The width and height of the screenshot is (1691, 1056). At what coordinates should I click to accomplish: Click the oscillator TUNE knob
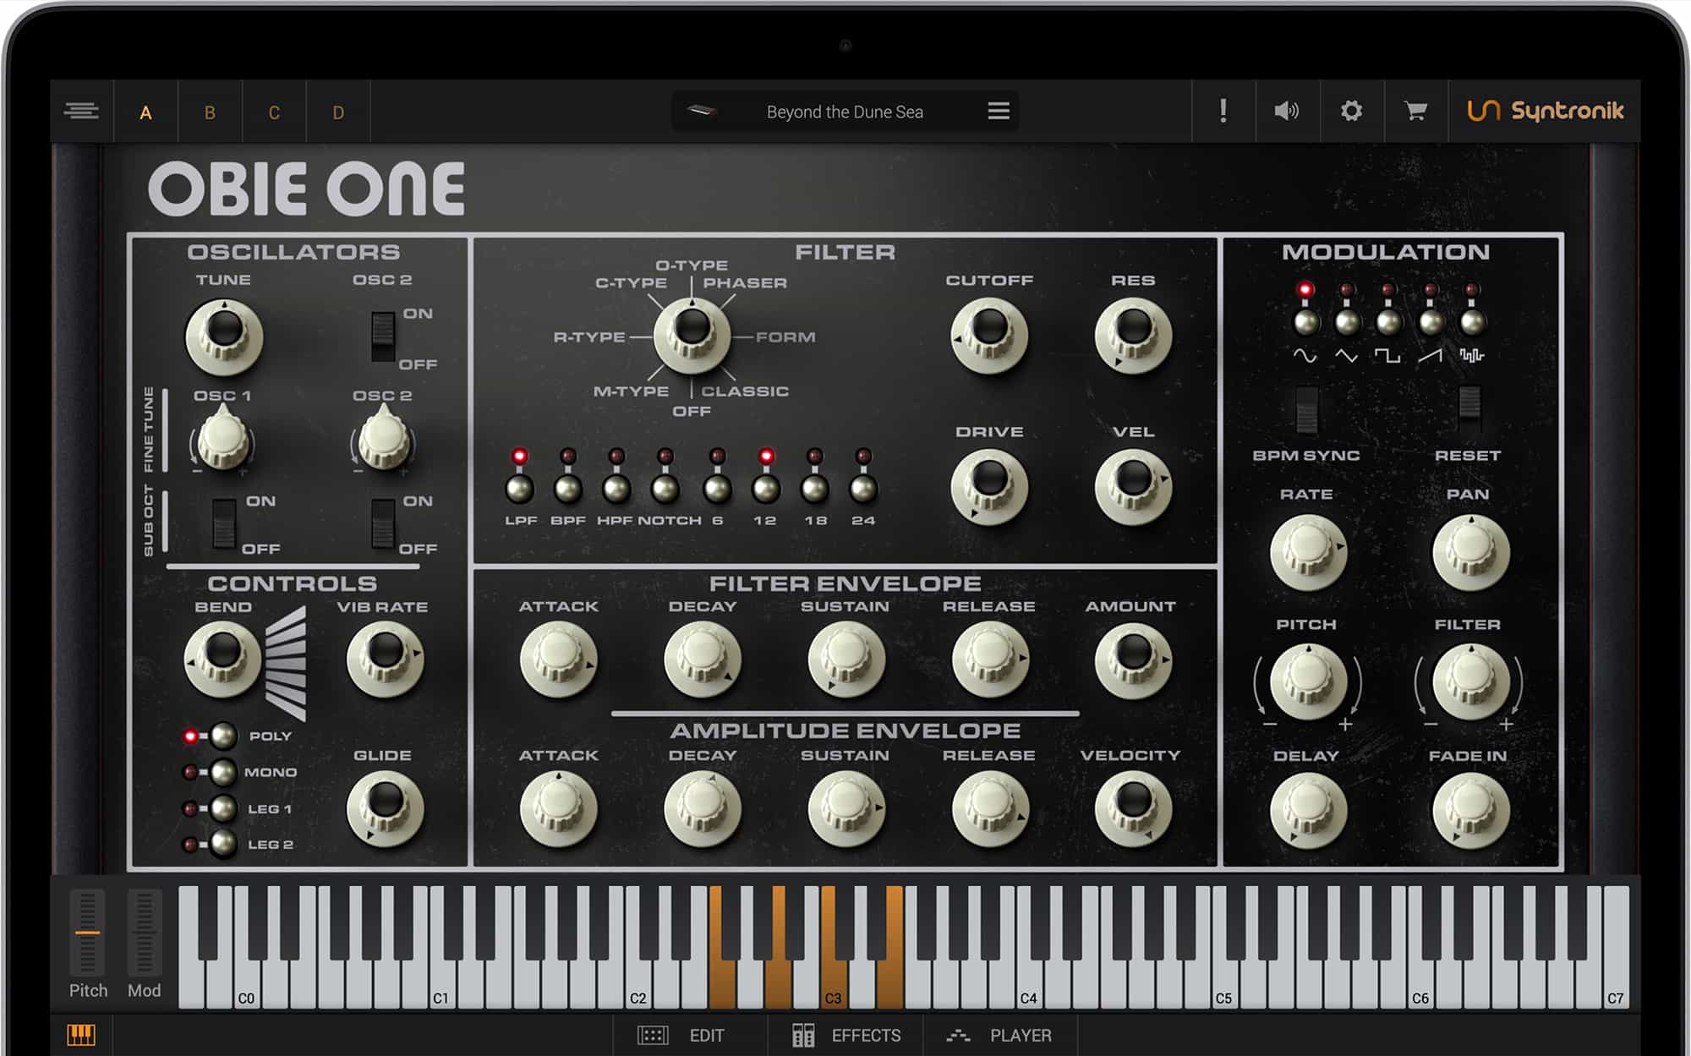(x=224, y=336)
